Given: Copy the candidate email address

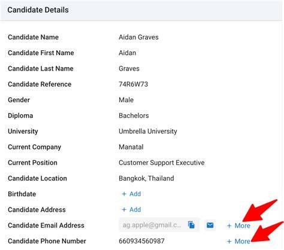Looking at the screenshot, I should 191,225.
